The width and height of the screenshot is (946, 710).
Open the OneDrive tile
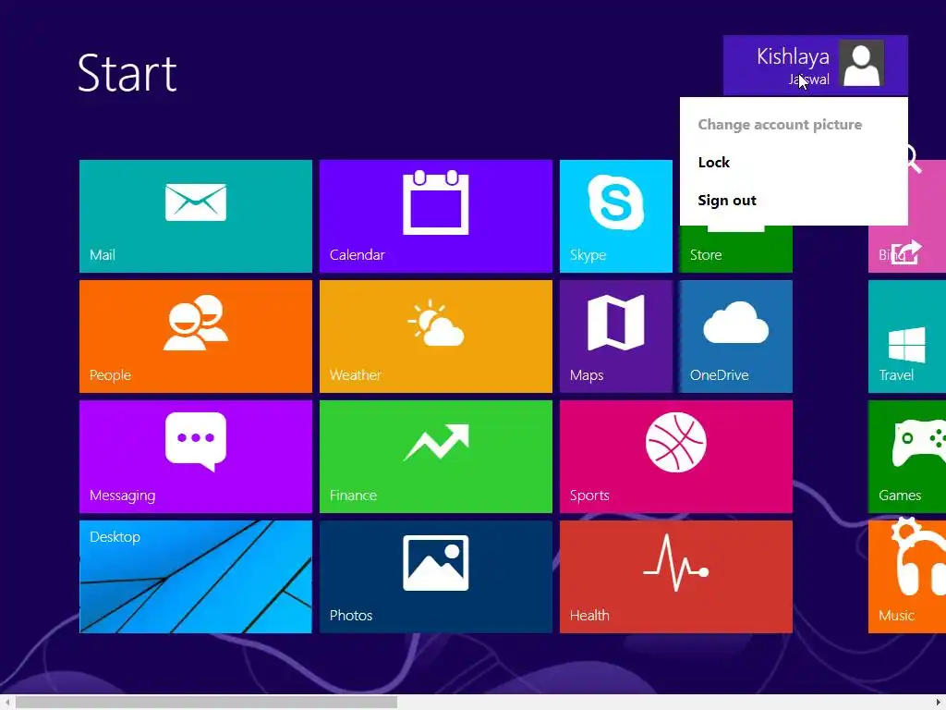tap(735, 337)
